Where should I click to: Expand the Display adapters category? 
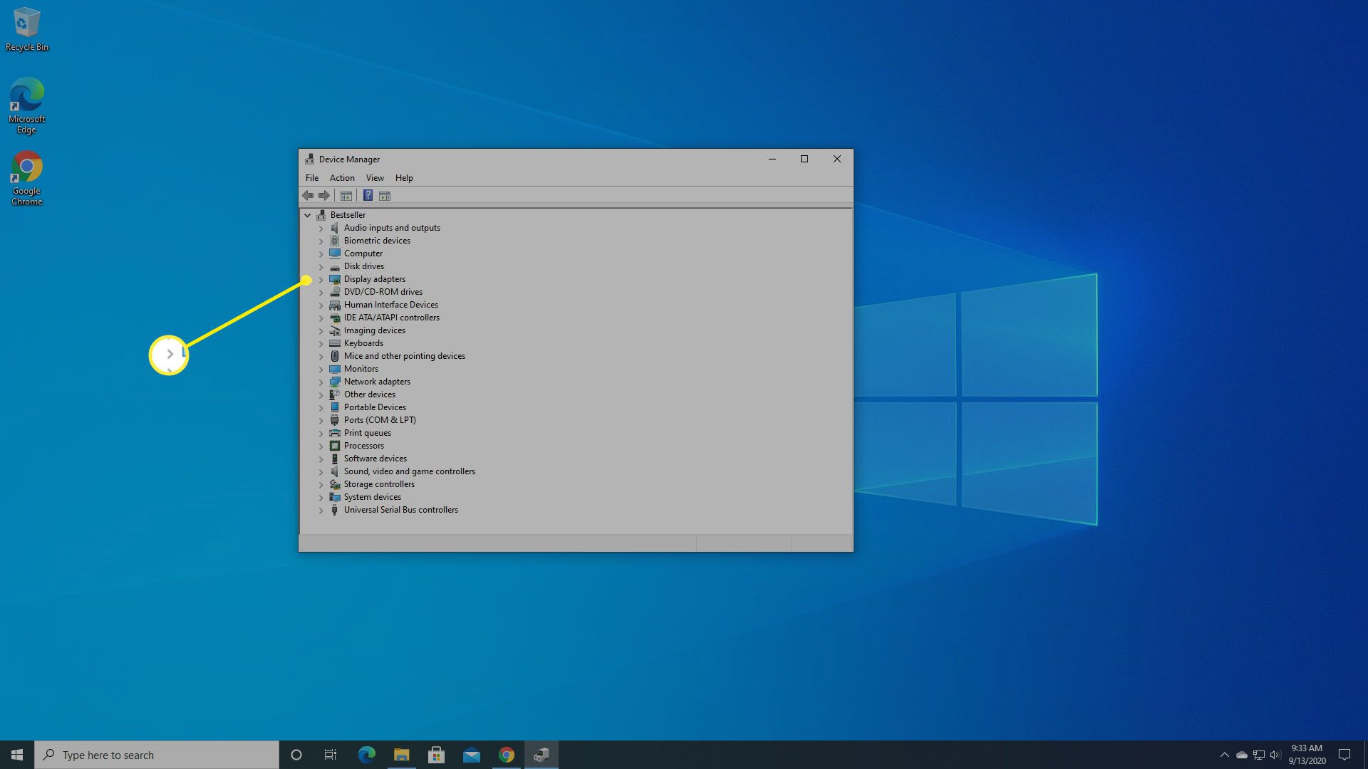pos(321,279)
